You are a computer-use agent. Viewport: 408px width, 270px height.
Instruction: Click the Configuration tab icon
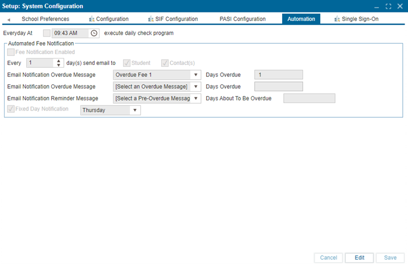92,19
